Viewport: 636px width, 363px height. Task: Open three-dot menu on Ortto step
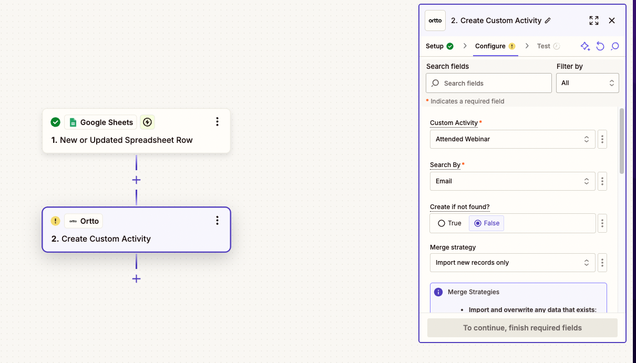coord(217,221)
